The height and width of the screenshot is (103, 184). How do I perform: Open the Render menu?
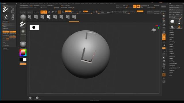click(83, 4)
